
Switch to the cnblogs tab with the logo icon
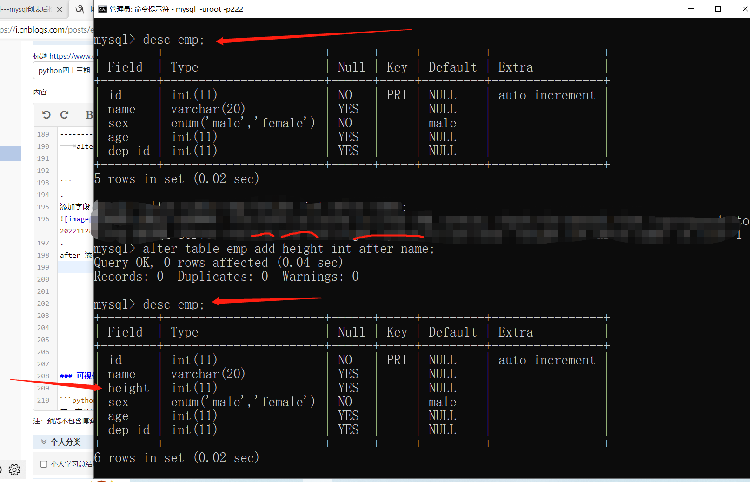pyautogui.click(x=81, y=9)
